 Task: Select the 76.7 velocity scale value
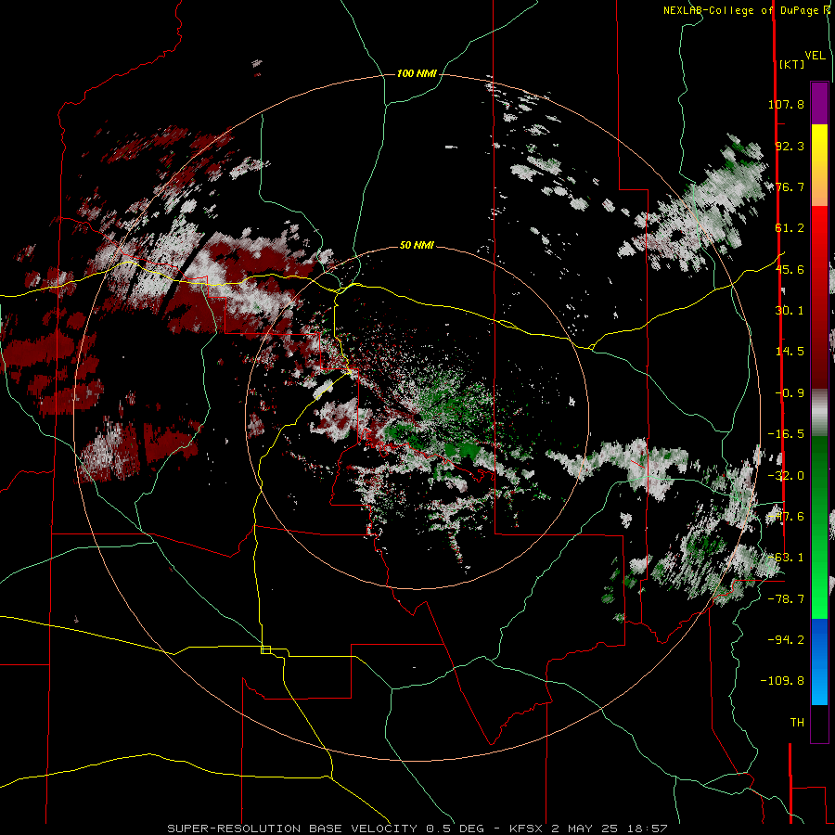[x=790, y=186]
